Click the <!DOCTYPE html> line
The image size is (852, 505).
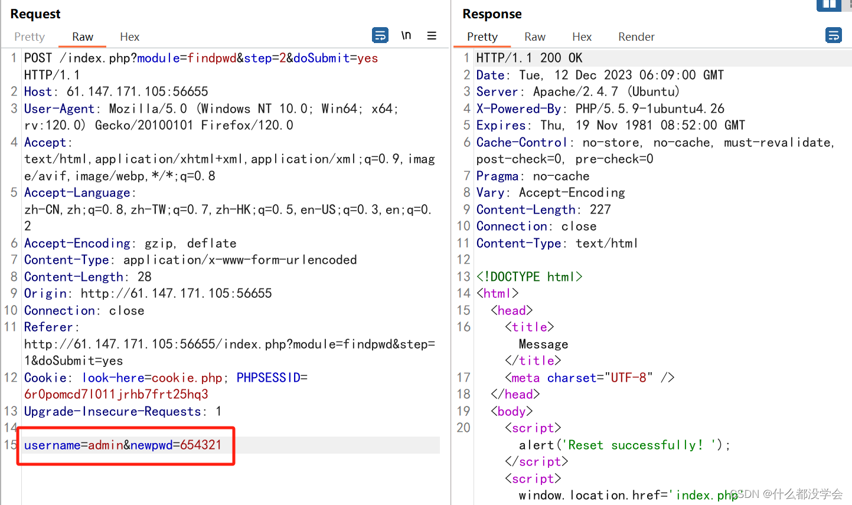click(529, 277)
